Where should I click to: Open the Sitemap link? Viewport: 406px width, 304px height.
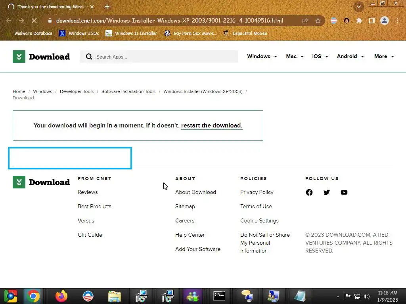(185, 206)
